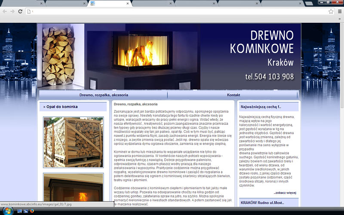Viewport: 344px width, 215px height.
Task: Open the 'Drewno, rozpałka, akcesoria' menu item
Action: point(104,95)
